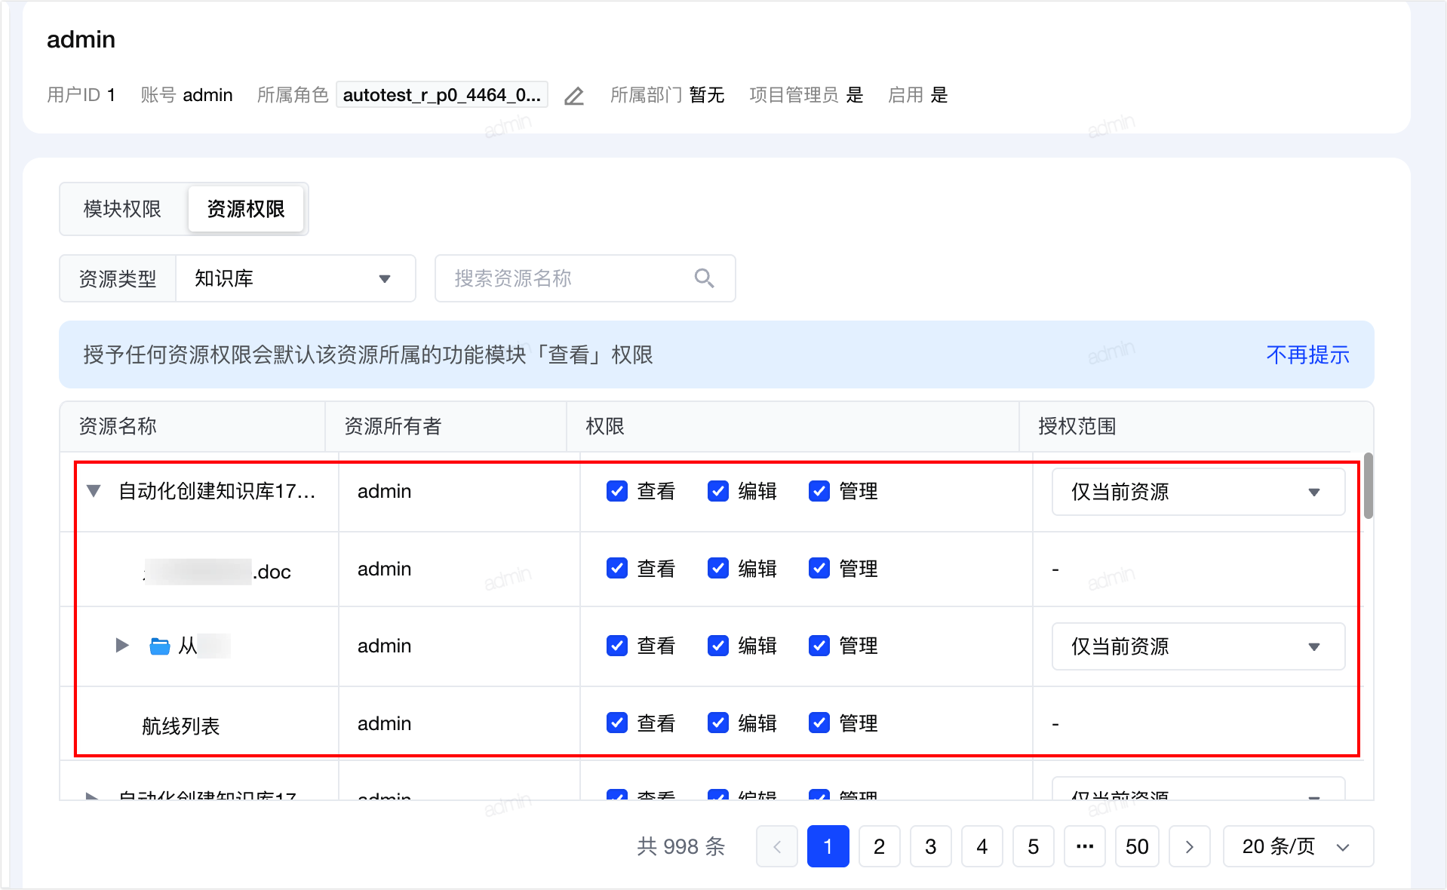
Task: Open 授权范围 dropdown for the 从 folder row
Action: [x=1198, y=646]
